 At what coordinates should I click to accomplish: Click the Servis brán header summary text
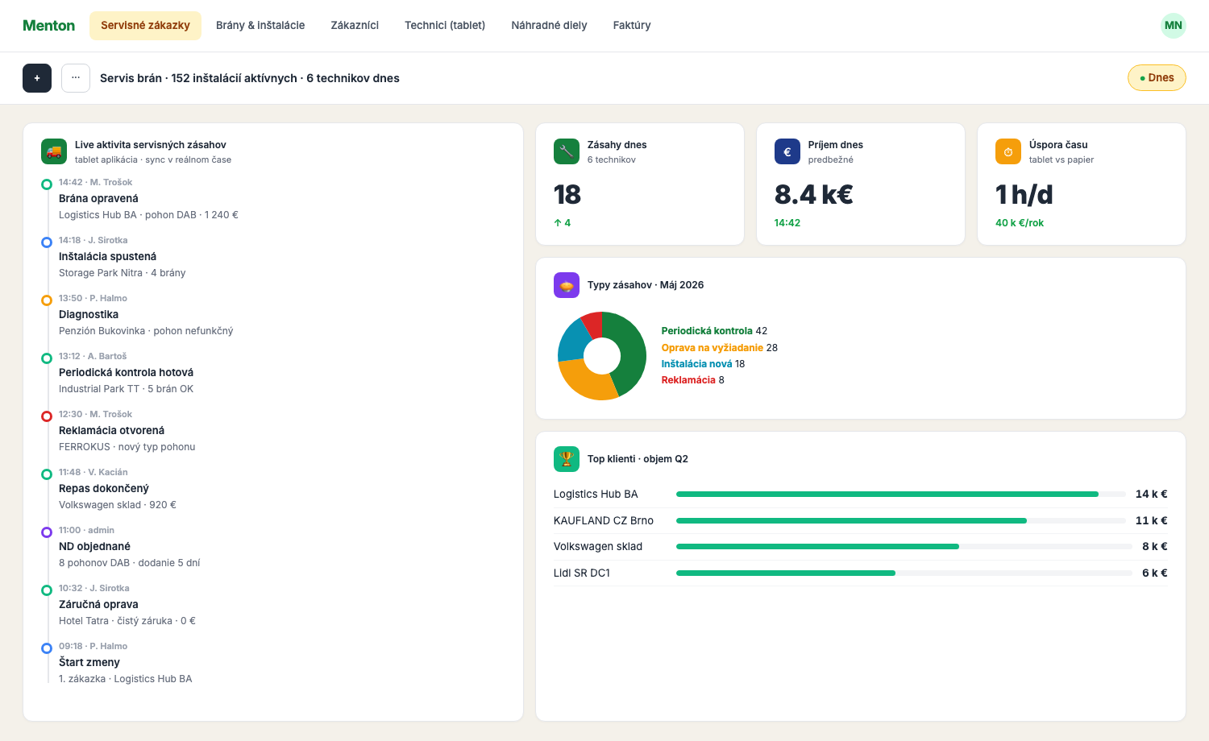tap(250, 78)
